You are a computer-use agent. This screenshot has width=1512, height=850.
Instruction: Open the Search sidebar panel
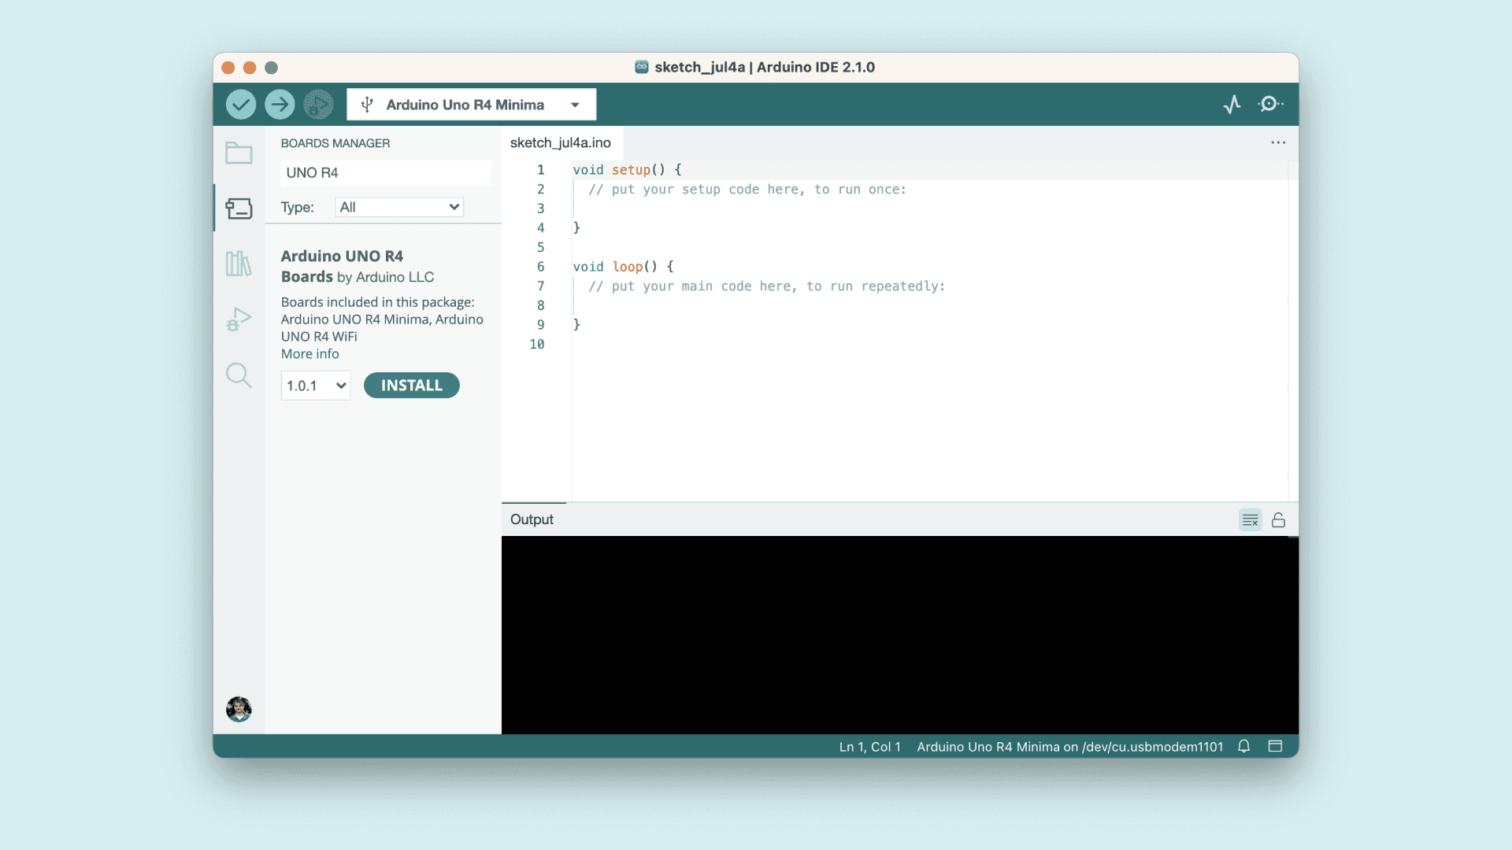pos(239,375)
